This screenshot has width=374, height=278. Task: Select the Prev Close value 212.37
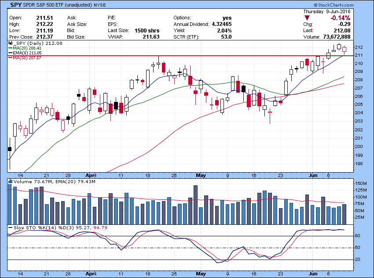[44, 37]
